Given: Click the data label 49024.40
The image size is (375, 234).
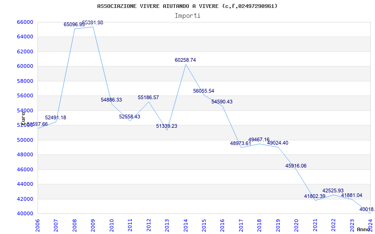Looking at the screenshot, I should point(277,143).
